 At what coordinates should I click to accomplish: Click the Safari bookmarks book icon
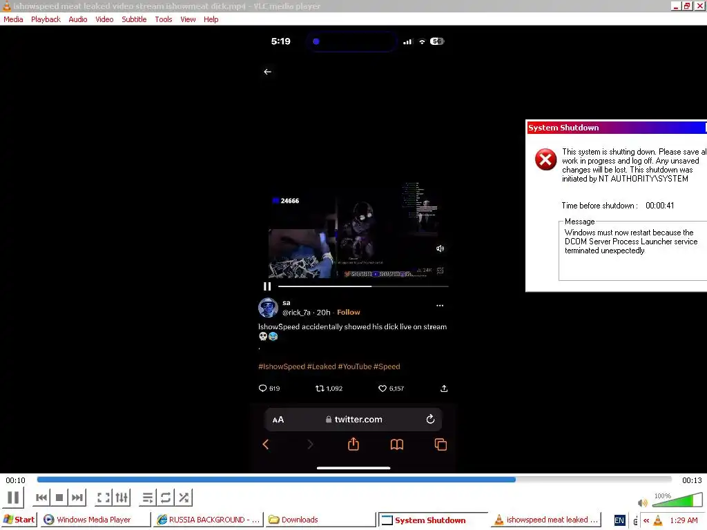(x=397, y=445)
